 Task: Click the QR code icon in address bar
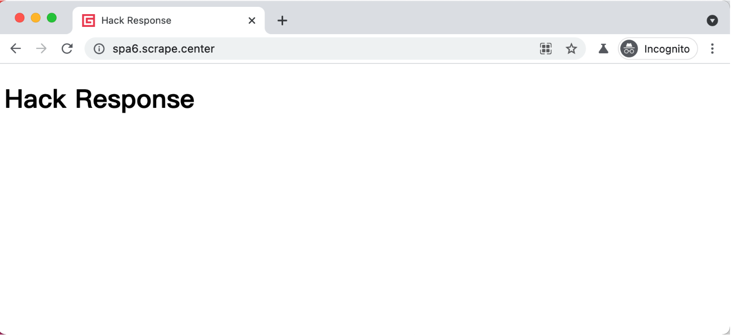(546, 48)
